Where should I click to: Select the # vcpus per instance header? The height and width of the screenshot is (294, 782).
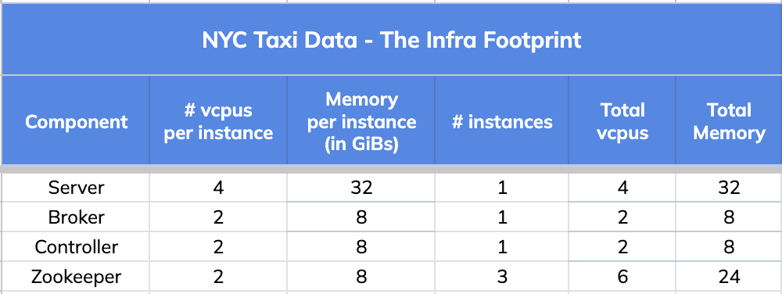coord(218,121)
